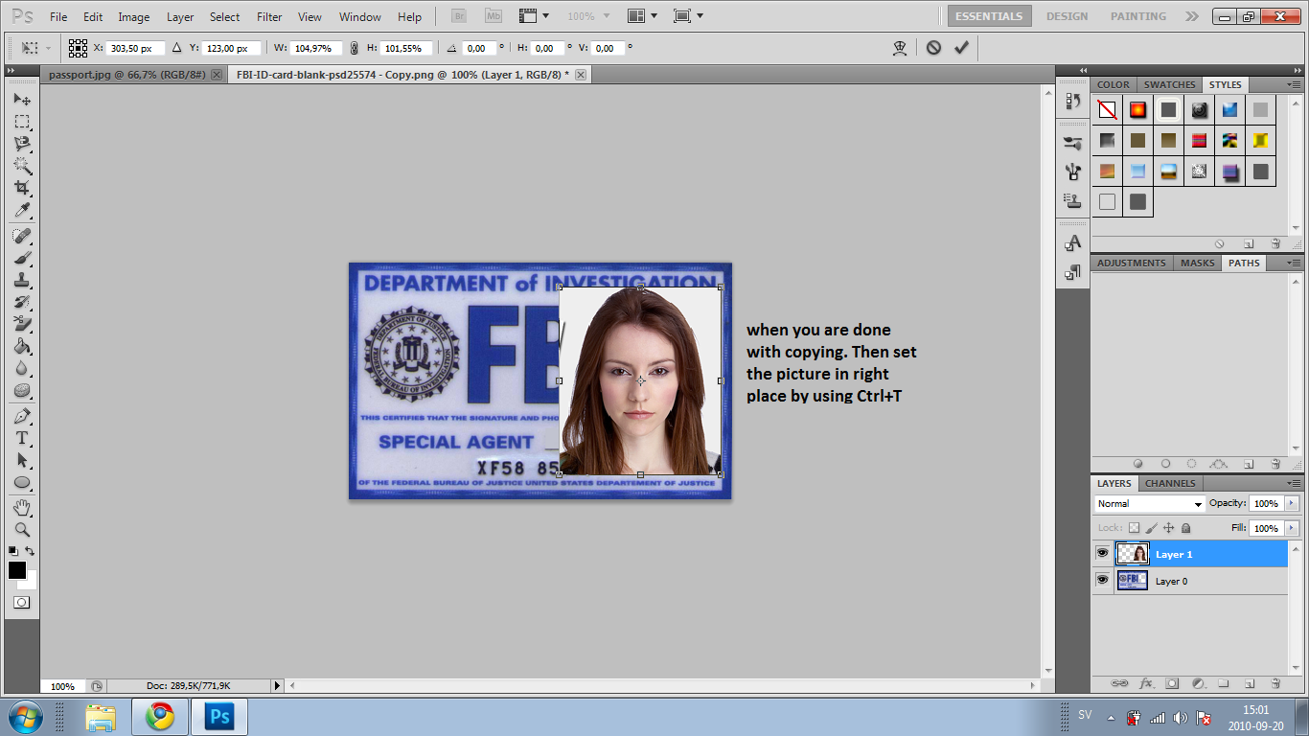This screenshot has height=736, width=1309.
Task: Select the Paint Bucket tool
Action: [x=22, y=346]
